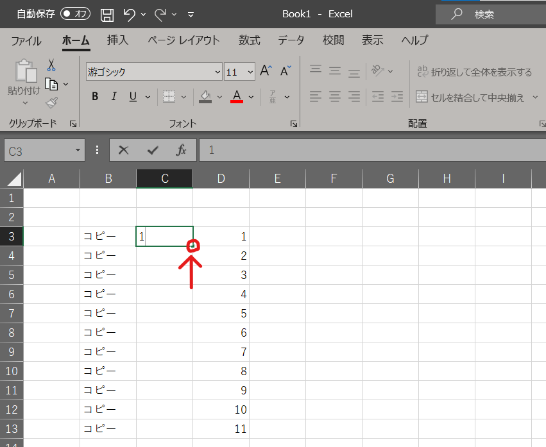Image resolution: width=546 pixels, height=447 pixels.
Task: Expand セルを結合して中央揃え options arrow
Action: (x=535, y=97)
